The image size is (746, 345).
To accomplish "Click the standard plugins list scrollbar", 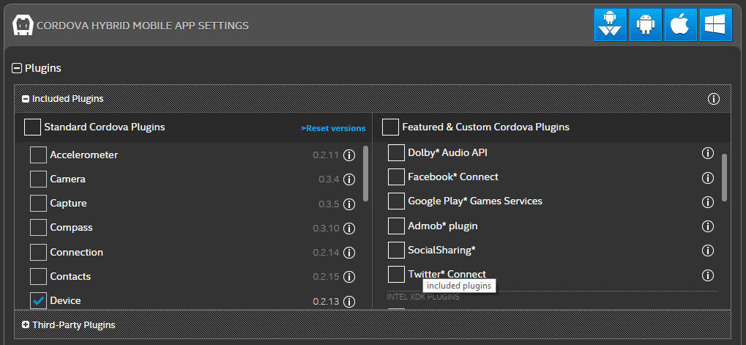I will click(x=365, y=173).
